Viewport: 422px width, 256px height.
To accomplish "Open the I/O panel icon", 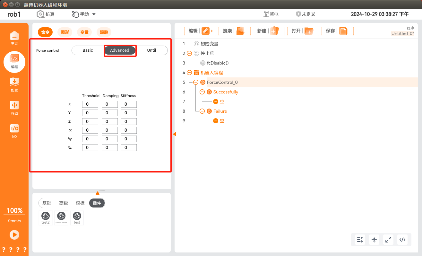I will [14, 131].
